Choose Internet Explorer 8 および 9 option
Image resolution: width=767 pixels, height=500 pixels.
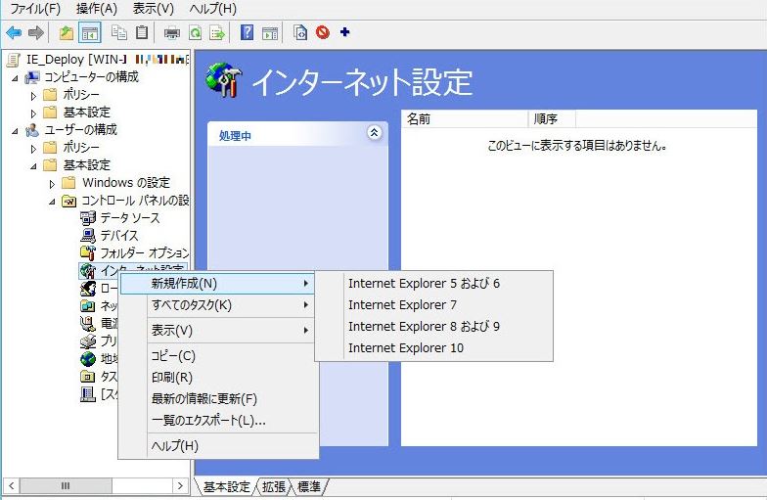pyautogui.click(x=423, y=327)
